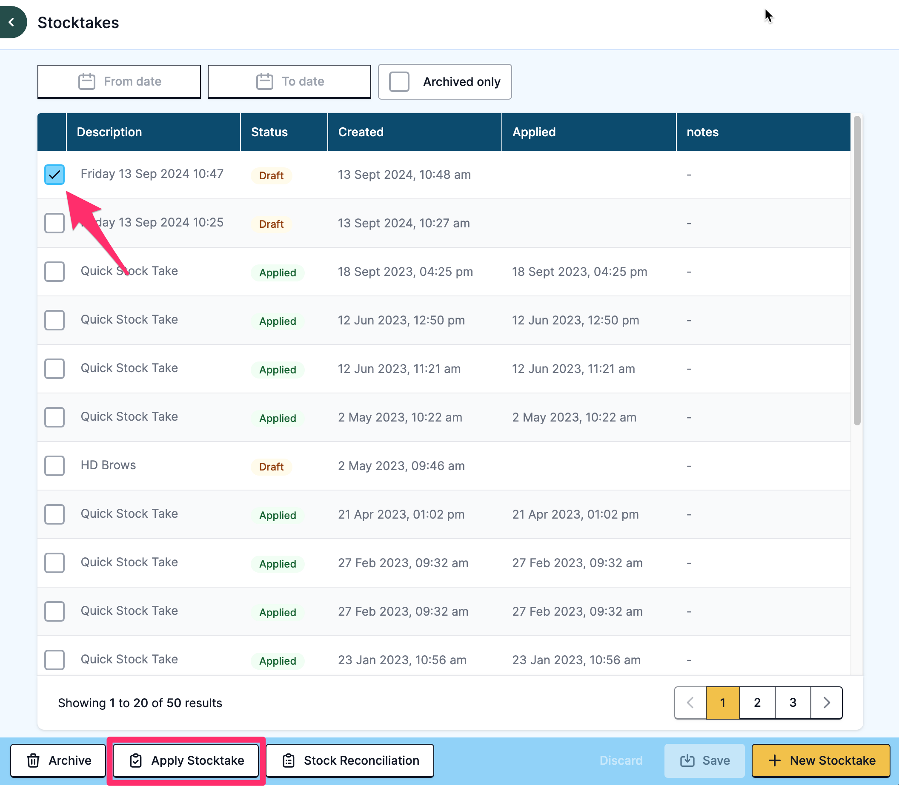Click the Applied badge for 18 Sept 2023

[278, 273]
